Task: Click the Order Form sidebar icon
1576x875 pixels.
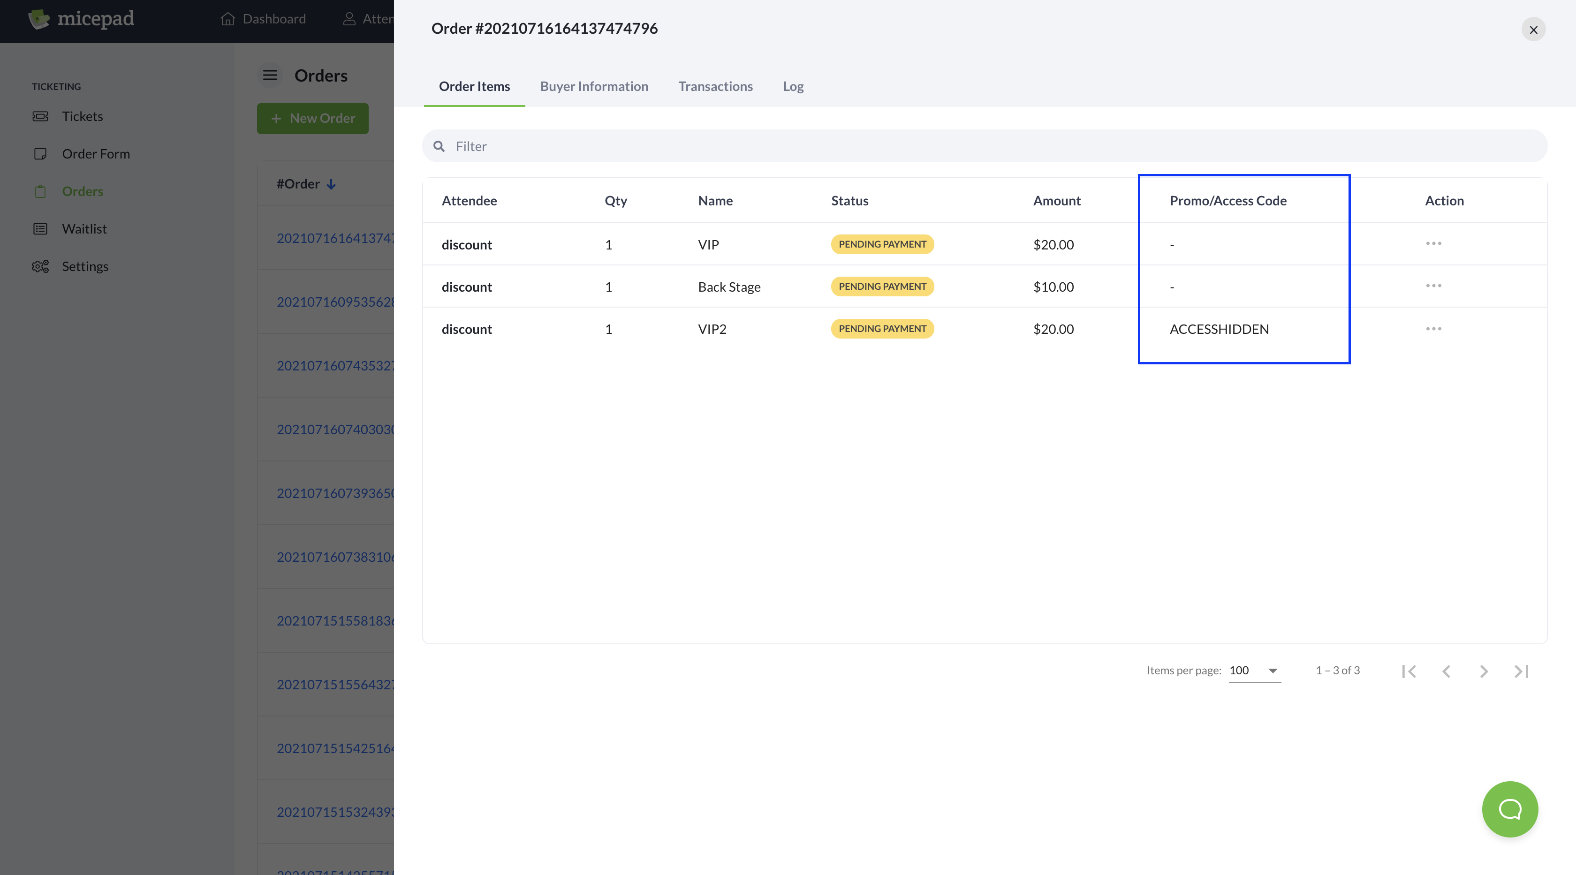Action: pos(40,153)
